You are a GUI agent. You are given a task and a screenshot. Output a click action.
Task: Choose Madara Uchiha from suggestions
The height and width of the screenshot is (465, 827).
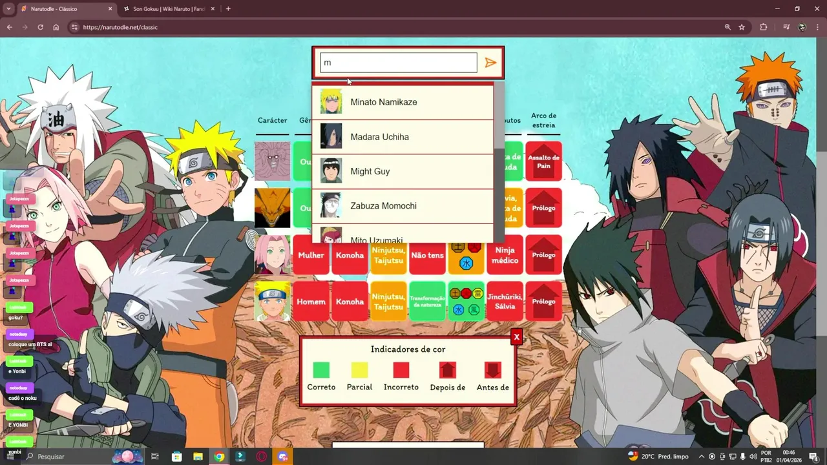point(403,137)
